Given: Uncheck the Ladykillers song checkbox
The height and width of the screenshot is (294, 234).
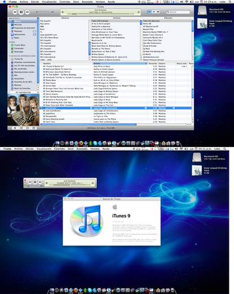Looking at the screenshot, I should [44, 114].
